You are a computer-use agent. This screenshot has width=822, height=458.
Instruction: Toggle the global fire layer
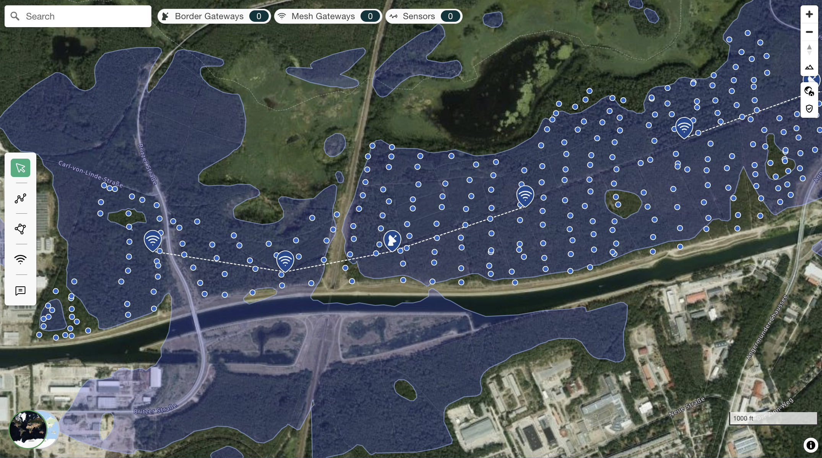tap(809, 91)
